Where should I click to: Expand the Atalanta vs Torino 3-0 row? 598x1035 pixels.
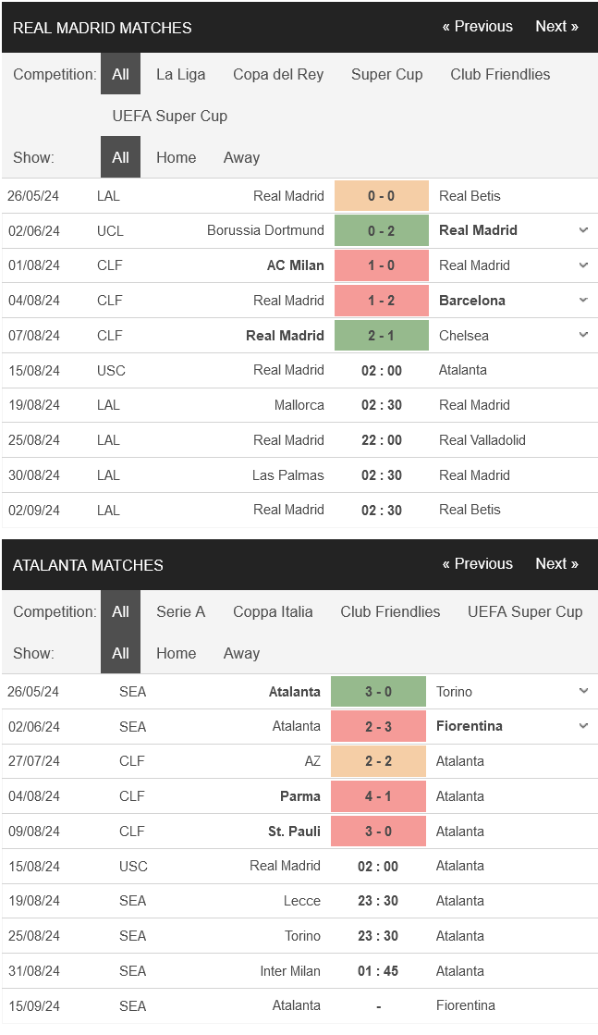(x=583, y=691)
